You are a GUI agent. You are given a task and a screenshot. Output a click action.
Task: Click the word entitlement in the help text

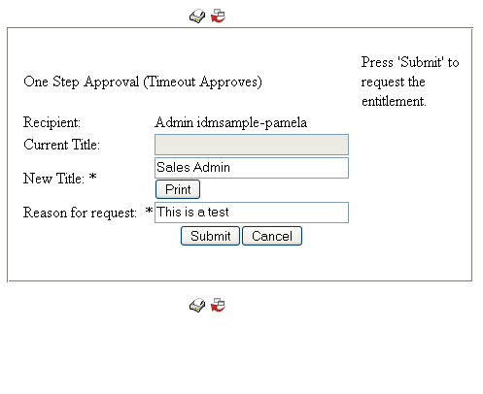click(394, 101)
